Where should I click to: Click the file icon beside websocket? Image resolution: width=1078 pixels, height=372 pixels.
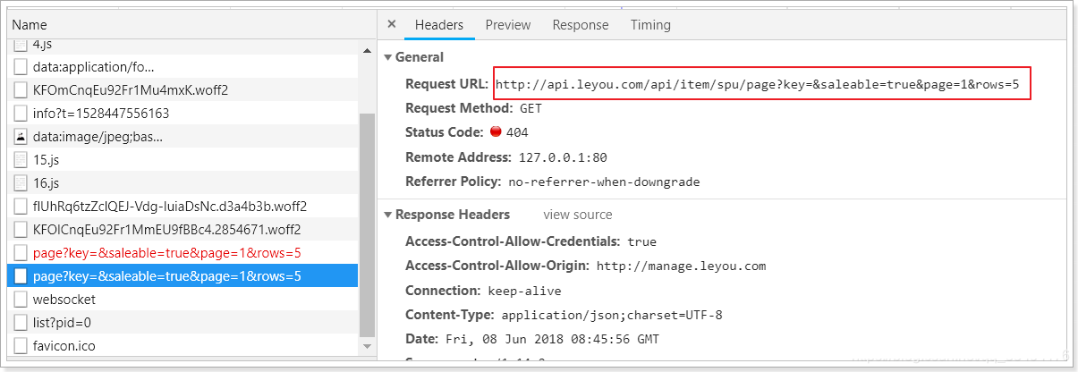(x=21, y=300)
